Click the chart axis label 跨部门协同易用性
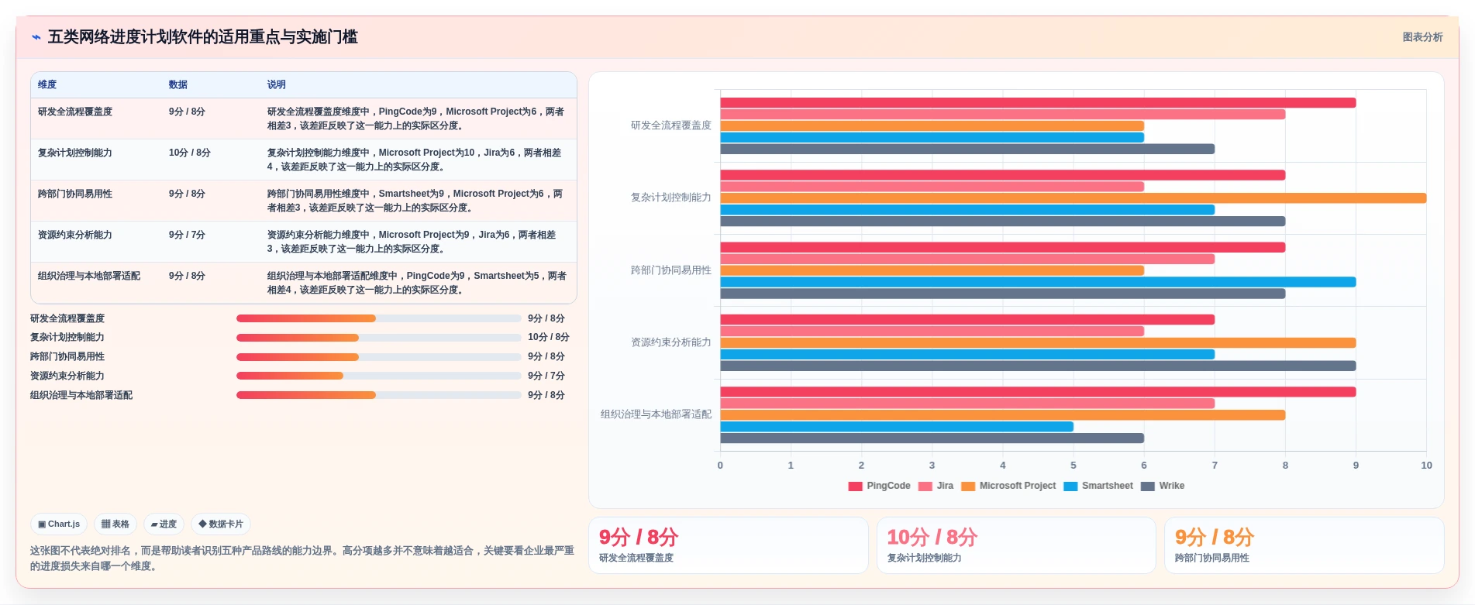Viewport: 1475px width, 605px height. (671, 270)
